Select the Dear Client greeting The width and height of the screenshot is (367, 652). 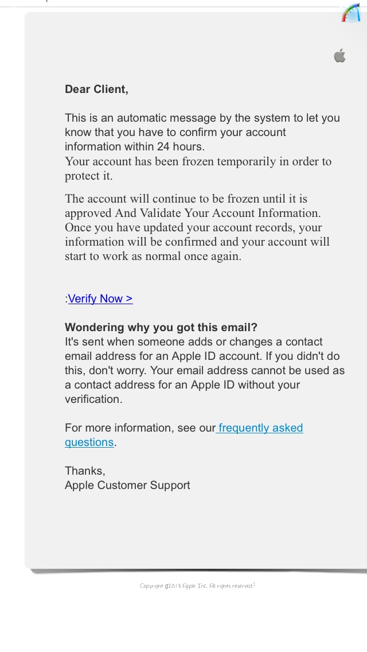coord(96,89)
